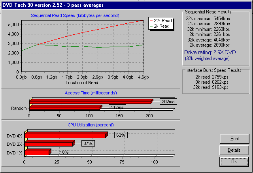Click the DVD 4X axis label
This screenshot has width=253, height=173.
point(15,135)
